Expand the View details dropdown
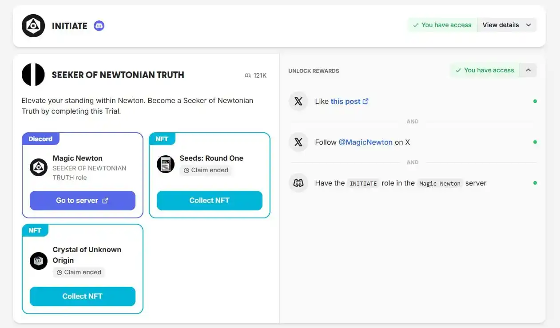Screen dimensions: 560x328 pyautogui.click(x=507, y=25)
